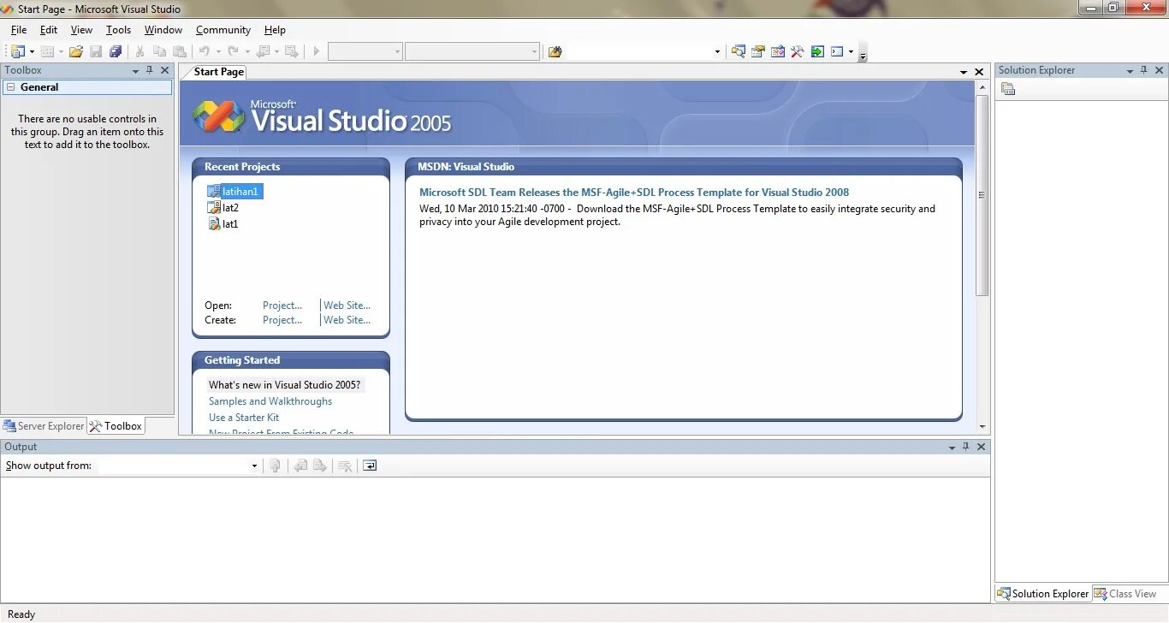
Task: Toggle auto-hide pin on Solution Explorer
Action: tap(1144, 70)
